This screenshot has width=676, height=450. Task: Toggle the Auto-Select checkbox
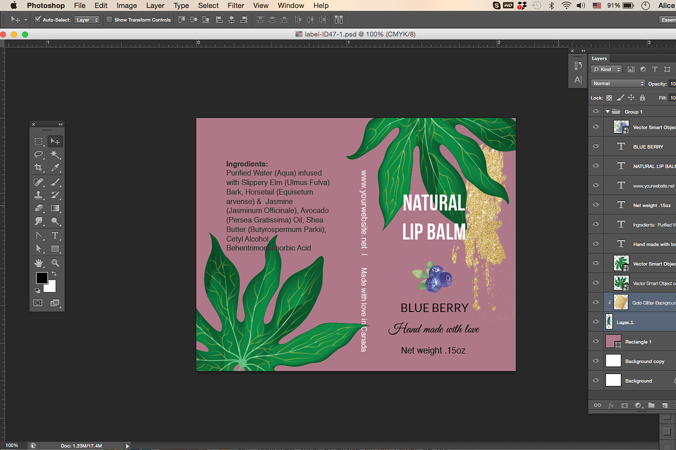38,20
